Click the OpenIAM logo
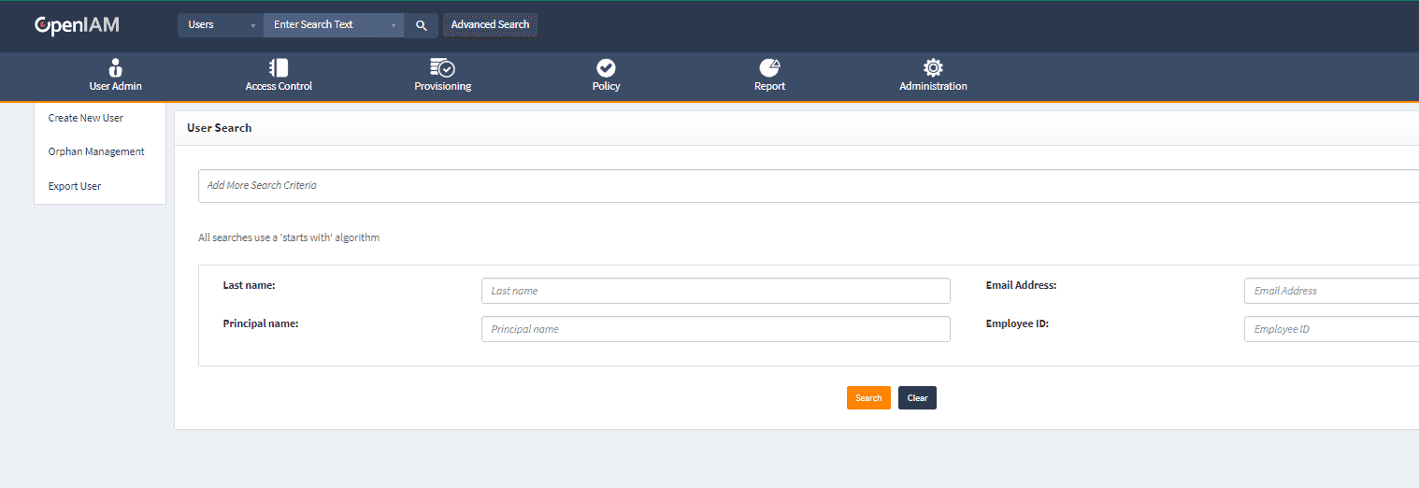Screen dimensions: 1419x488 (x=77, y=25)
